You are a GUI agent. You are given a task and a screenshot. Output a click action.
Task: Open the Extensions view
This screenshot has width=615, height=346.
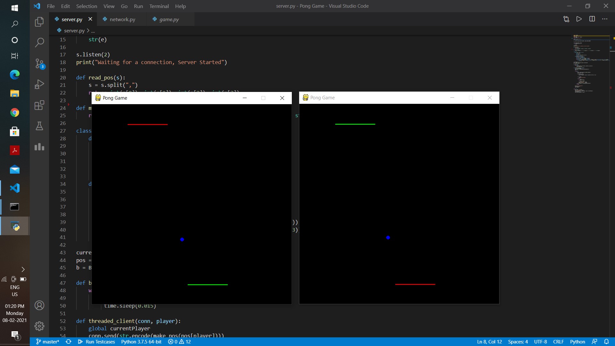(x=39, y=105)
